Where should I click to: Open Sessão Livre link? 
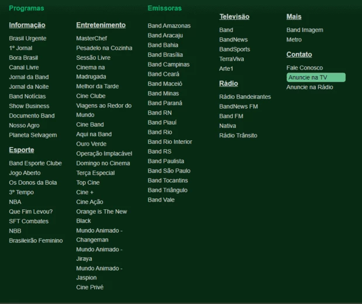click(93, 58)
